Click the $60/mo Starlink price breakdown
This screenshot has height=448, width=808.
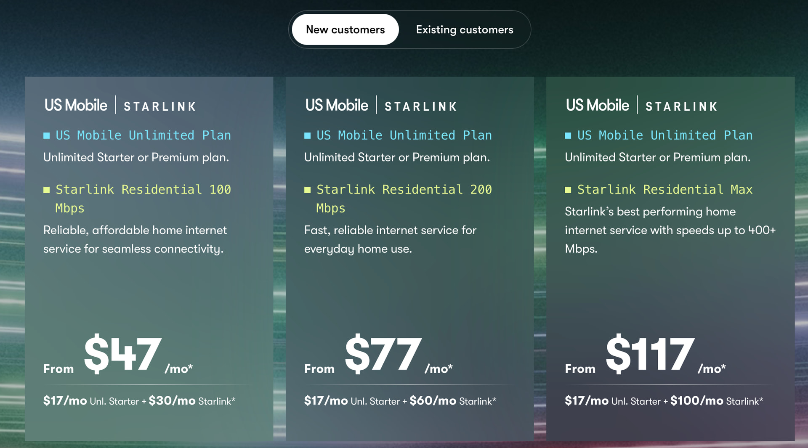(x=452, y=401)
